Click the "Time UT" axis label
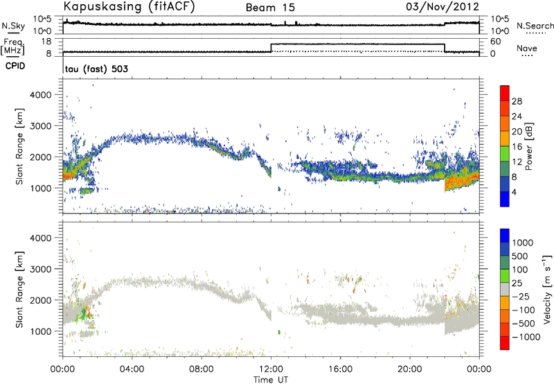Viewport: 554px width, 384px height. coord(271,380)
